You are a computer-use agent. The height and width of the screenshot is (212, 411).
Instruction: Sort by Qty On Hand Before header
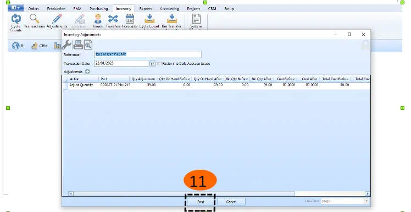(x=174, y=79)
